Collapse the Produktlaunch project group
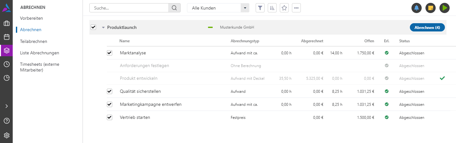Screen dimensions: 456x143 103,28
